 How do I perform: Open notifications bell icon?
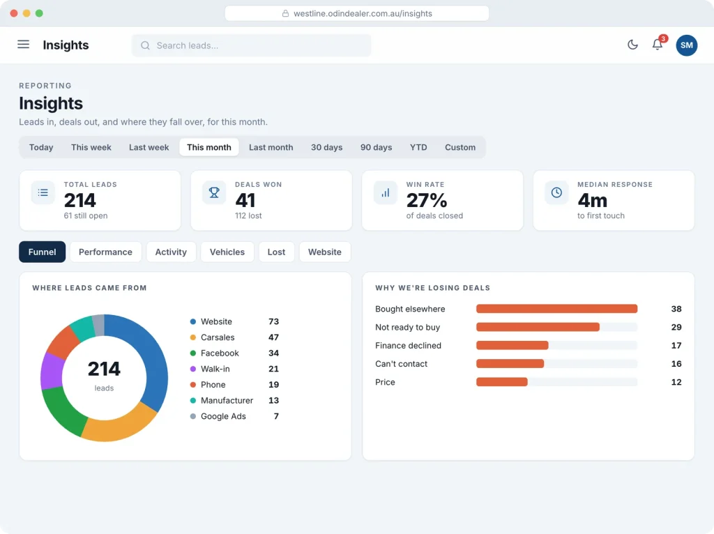pos(657,45)
